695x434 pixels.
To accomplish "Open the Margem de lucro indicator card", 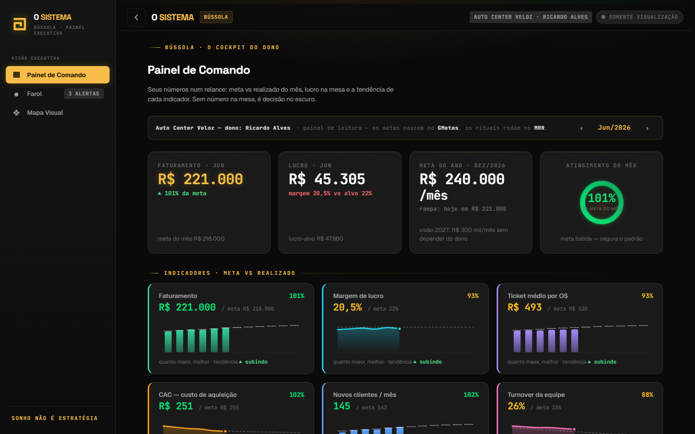I will [405, 328].
